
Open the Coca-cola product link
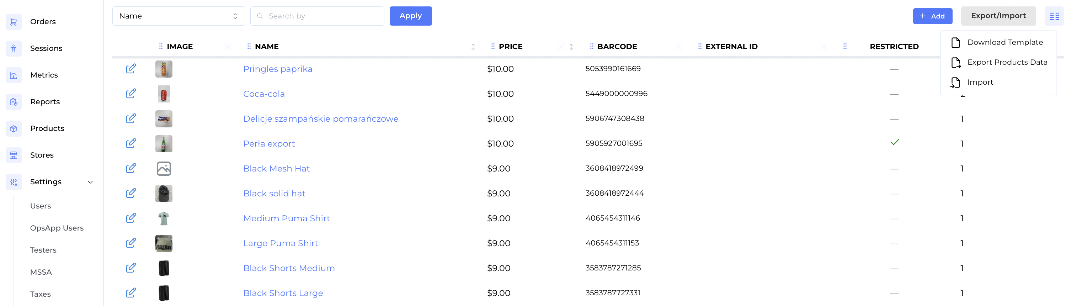[x=263, y=94]
